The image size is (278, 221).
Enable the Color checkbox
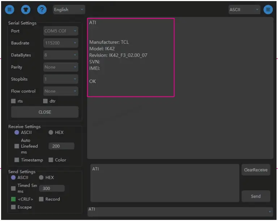[51, 160]
